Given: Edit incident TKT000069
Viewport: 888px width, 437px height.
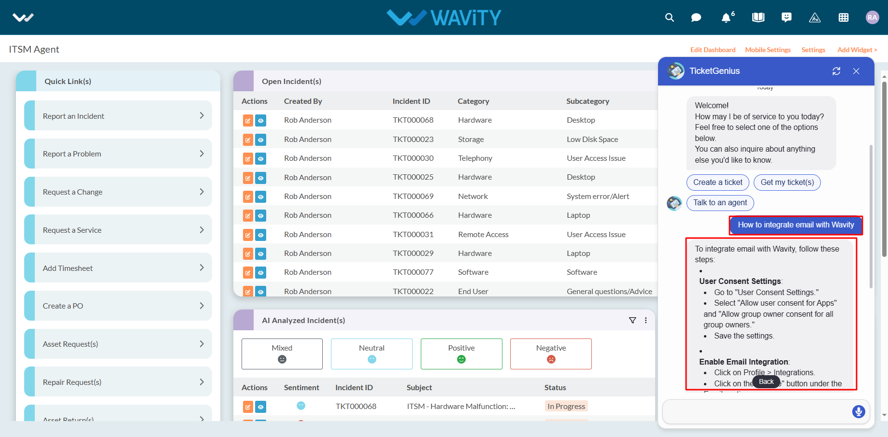Looking at the screenshot, I should point(248,197).
